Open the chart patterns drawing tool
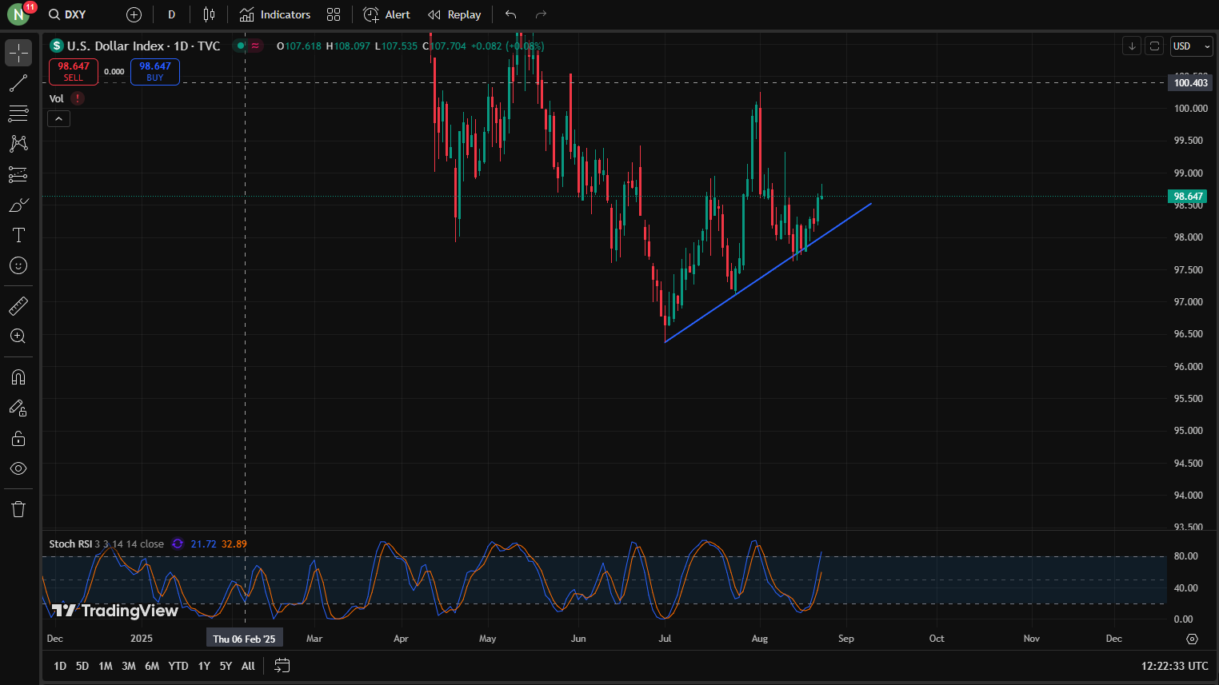Image resolution: width=1219 pixels, height=685 pixels. pos(18,144)
